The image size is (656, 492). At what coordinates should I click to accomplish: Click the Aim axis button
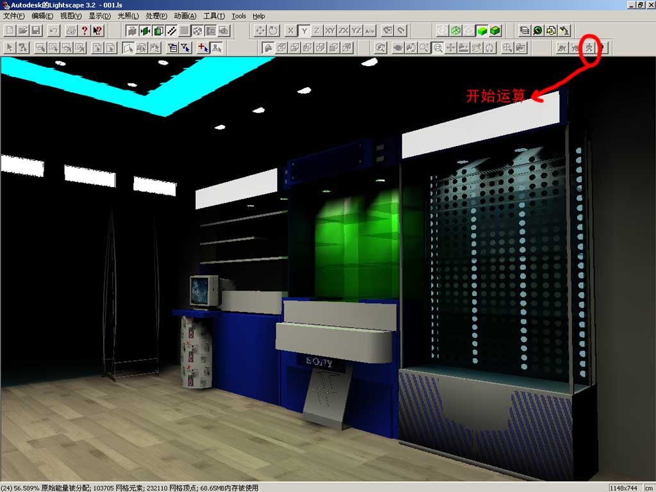pos(370,30)
